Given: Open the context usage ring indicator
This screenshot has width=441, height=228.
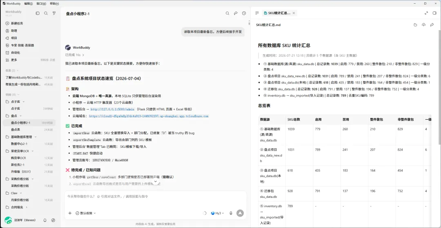Looking at the screenshot, I should (205, 213).
